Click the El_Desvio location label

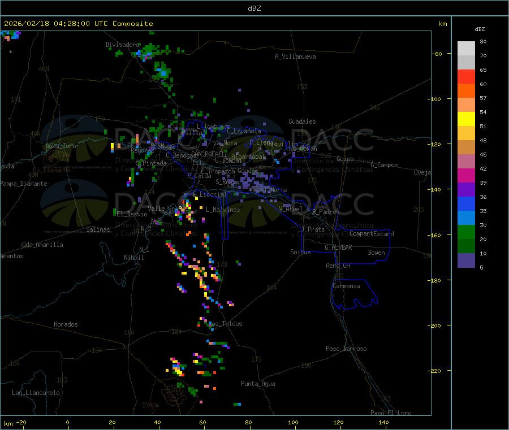pos(132,214)
